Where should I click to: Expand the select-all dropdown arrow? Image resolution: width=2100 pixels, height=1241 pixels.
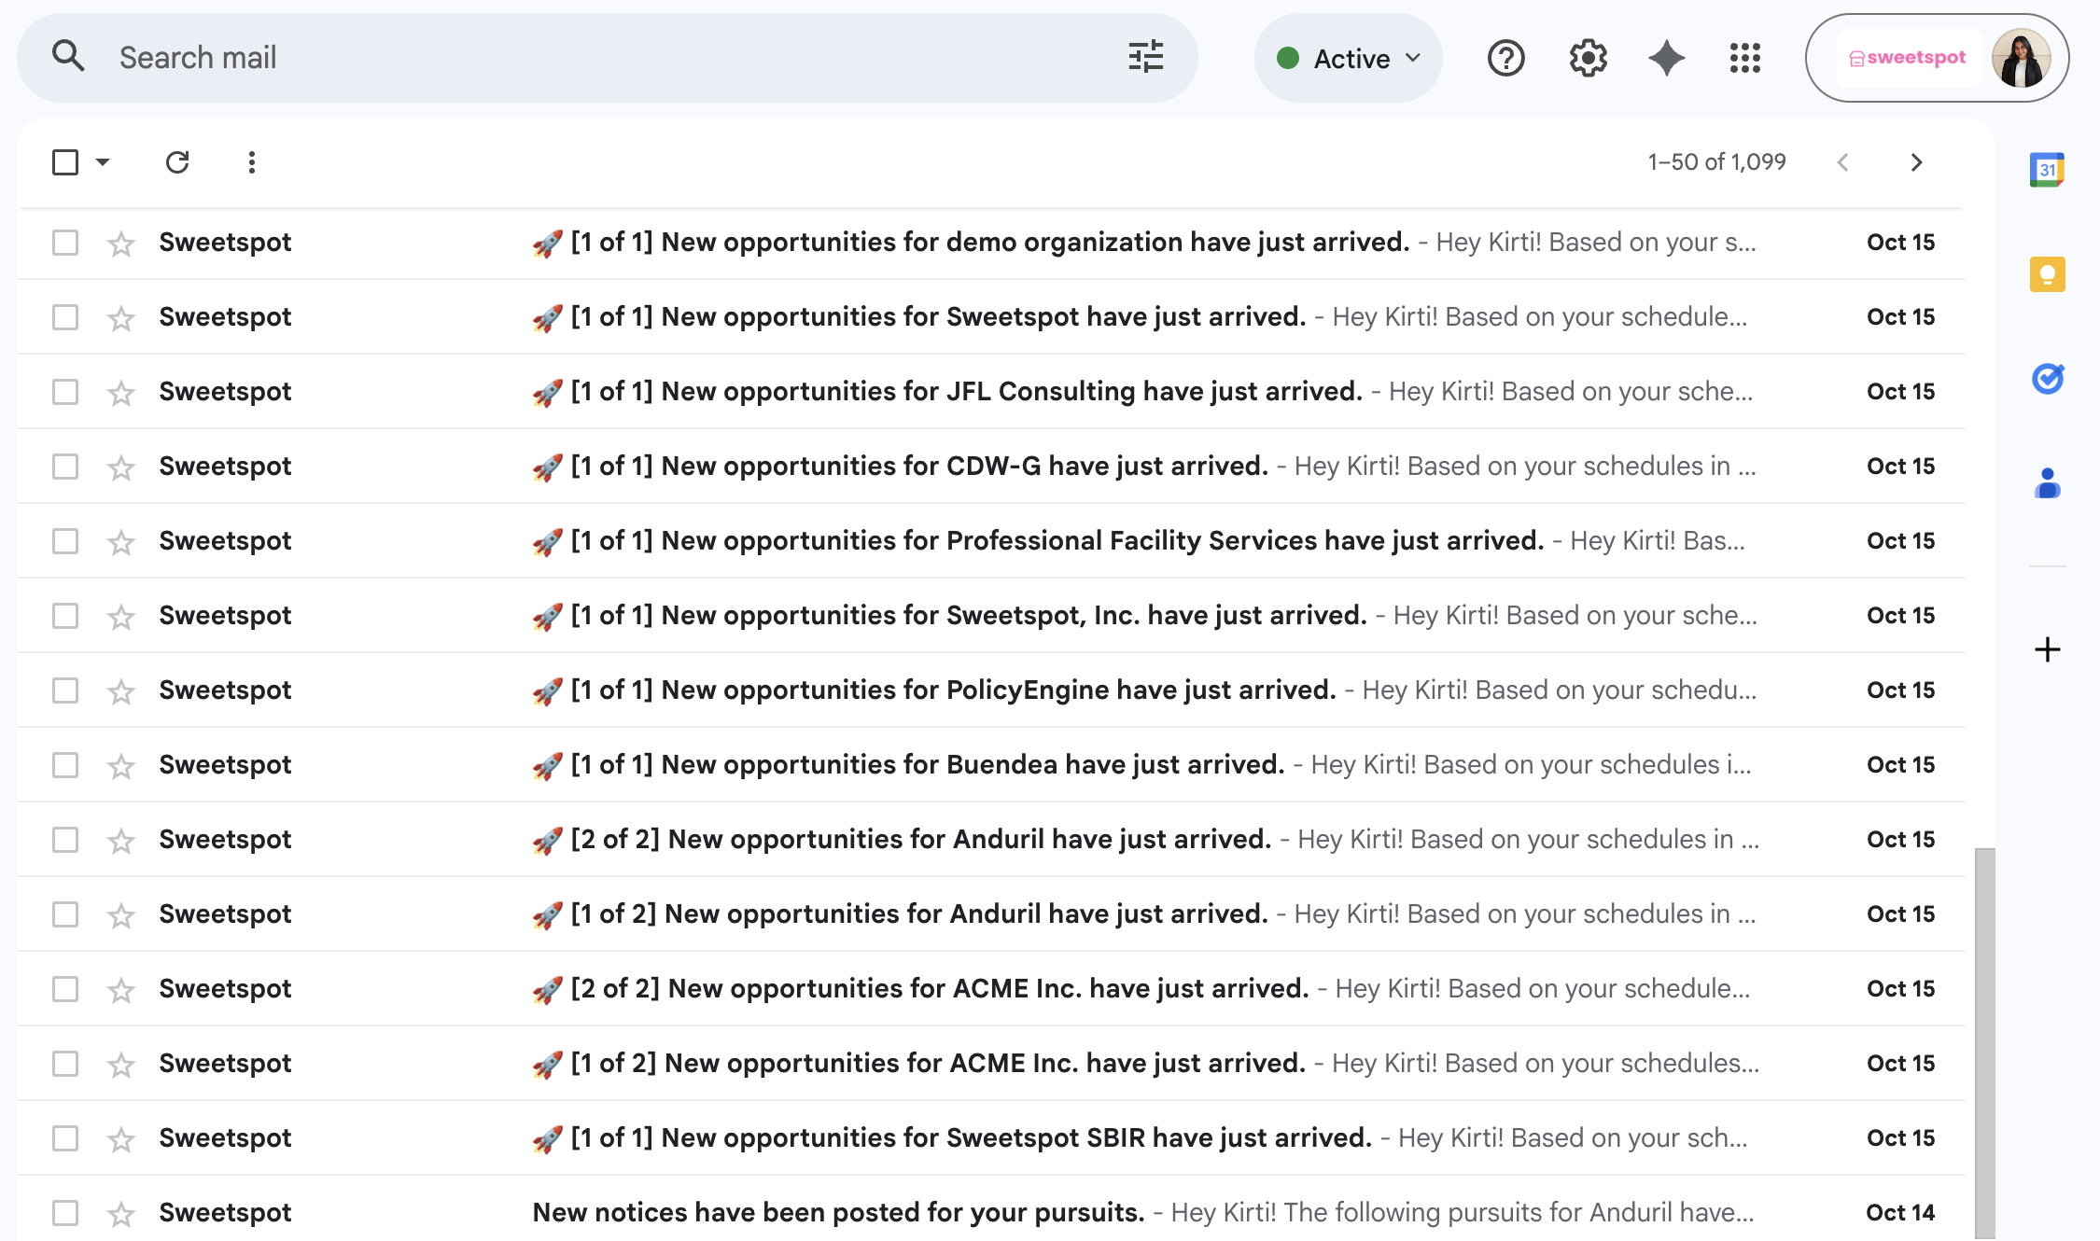click(104, 162)
